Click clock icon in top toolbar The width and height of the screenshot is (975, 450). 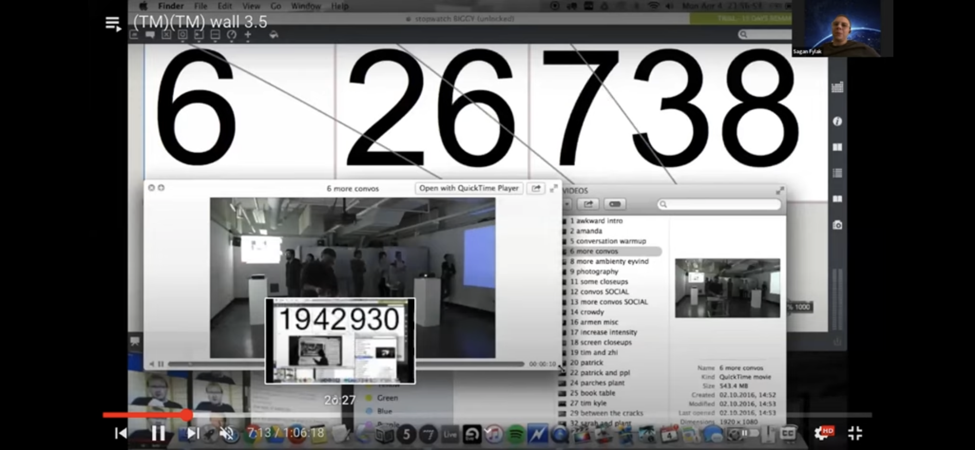click(232, 35)
